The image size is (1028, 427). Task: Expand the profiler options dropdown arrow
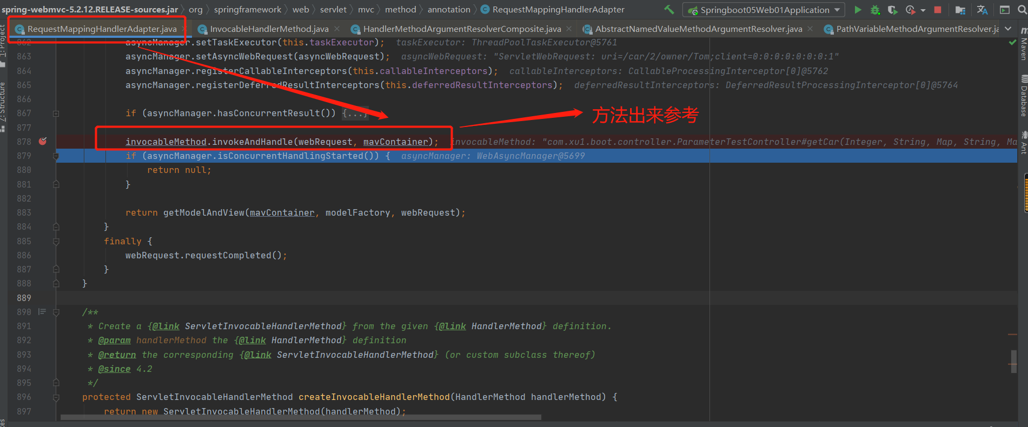[923, 10]
